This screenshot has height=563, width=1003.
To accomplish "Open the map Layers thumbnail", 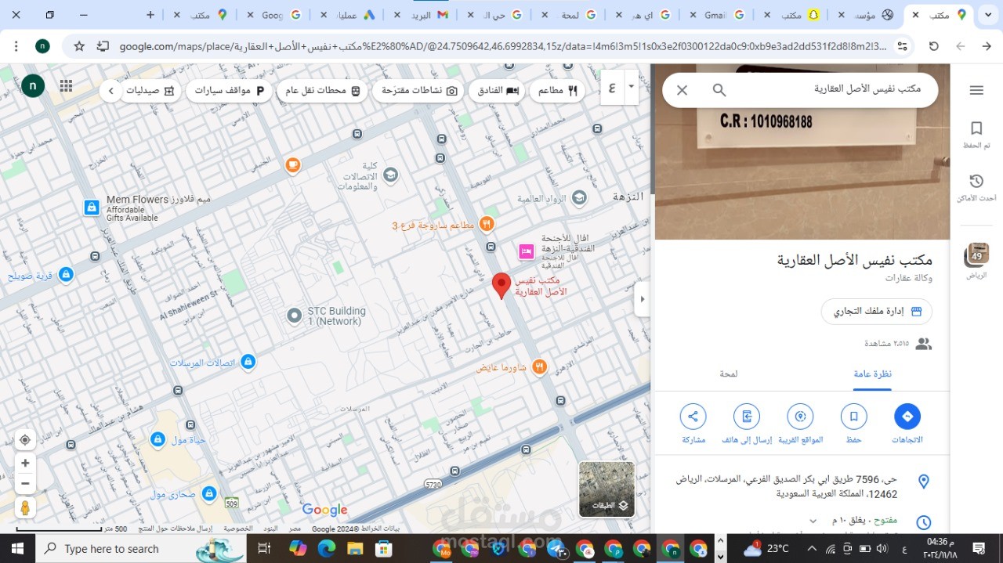I will 607,489.
